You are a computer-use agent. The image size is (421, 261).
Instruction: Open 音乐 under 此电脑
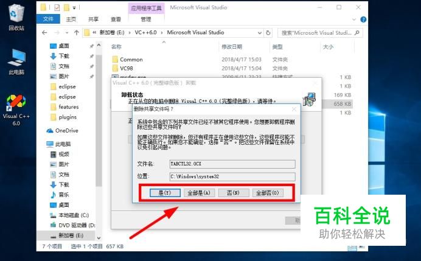pyautogui.click(x=64, y=195)
